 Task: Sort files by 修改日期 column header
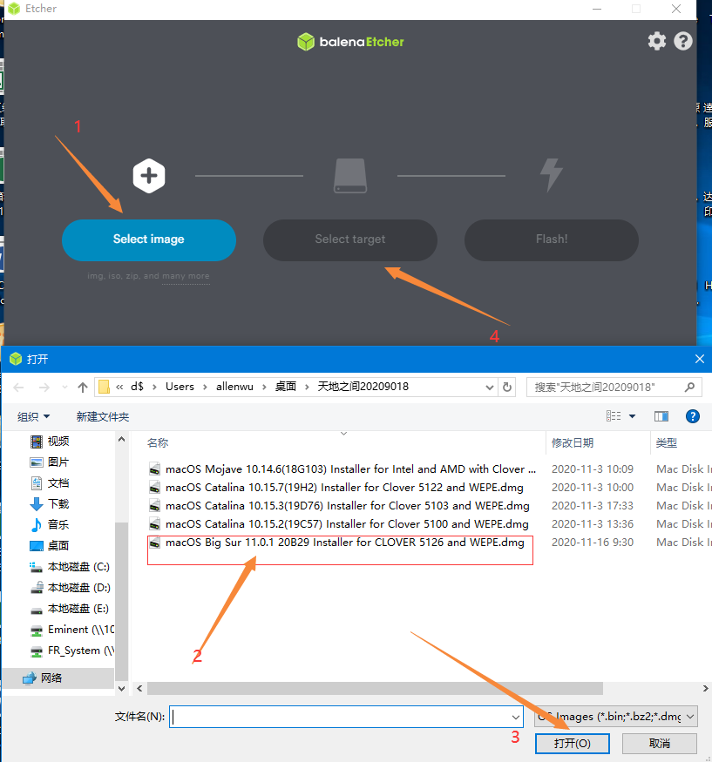coord(573,443)
